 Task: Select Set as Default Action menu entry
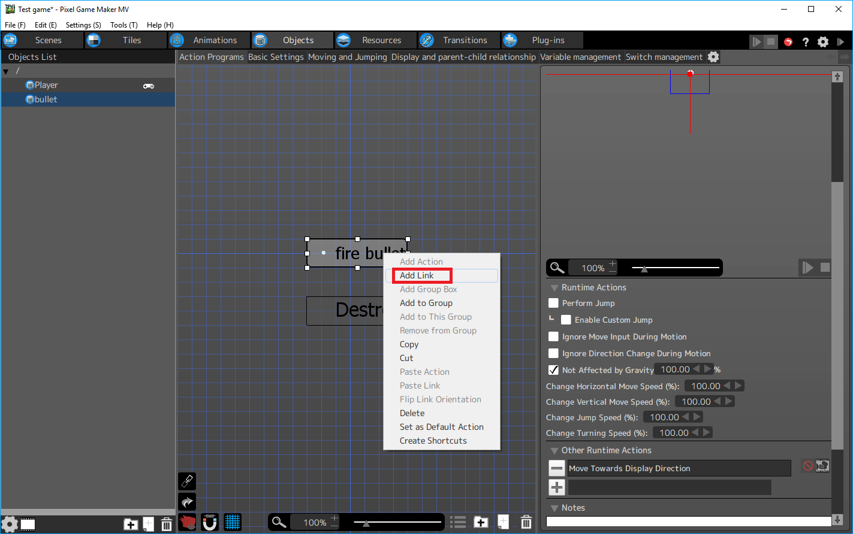441,427
